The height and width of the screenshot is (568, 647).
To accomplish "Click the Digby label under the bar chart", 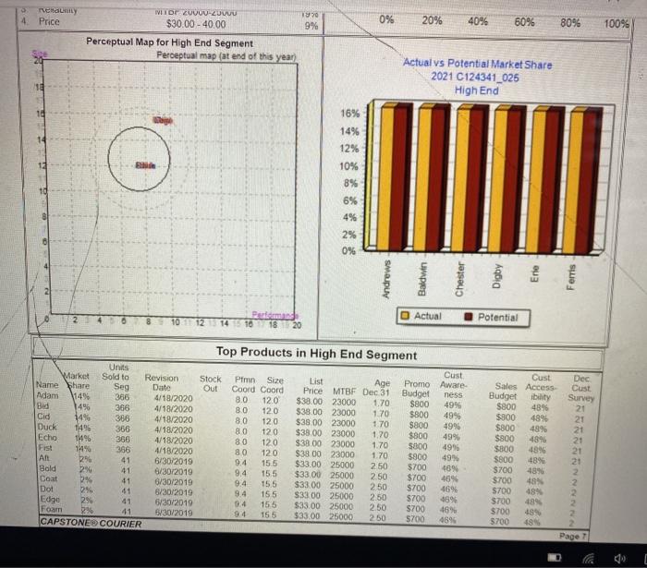I will point(497,276).
